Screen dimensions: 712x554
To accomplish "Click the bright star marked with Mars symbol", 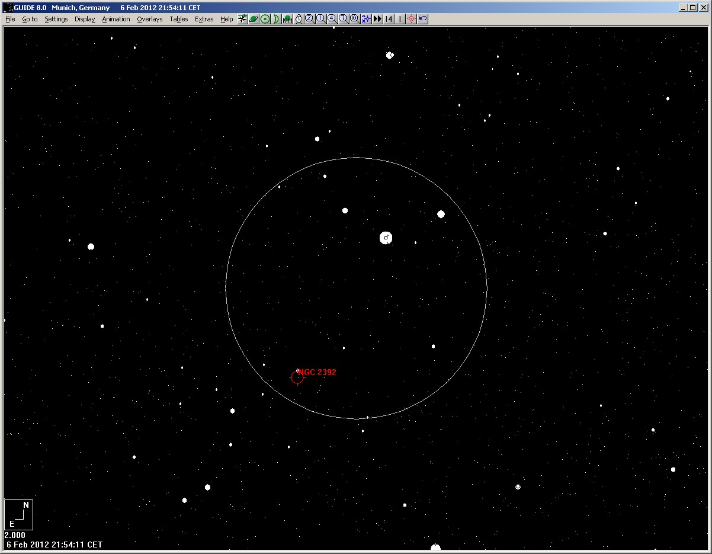I will pyautogui.click(x=386, y=238).
